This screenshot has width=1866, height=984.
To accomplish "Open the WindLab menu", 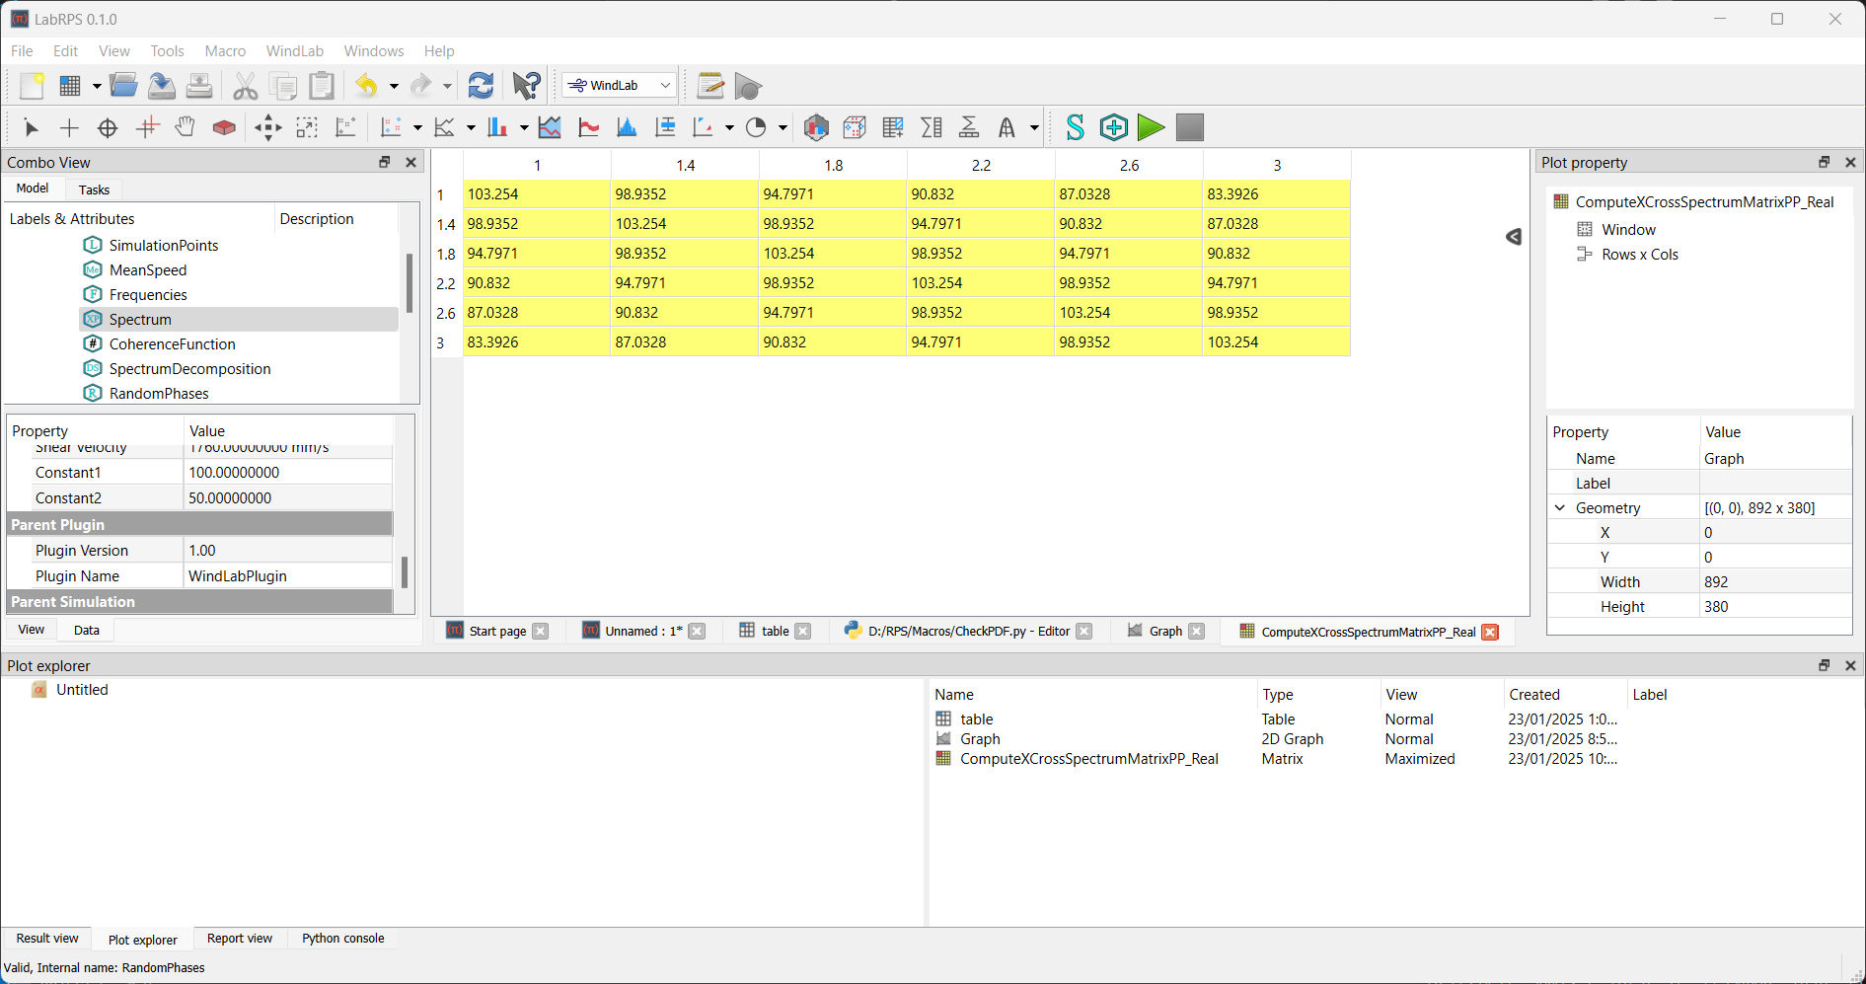I will [294, 51].
